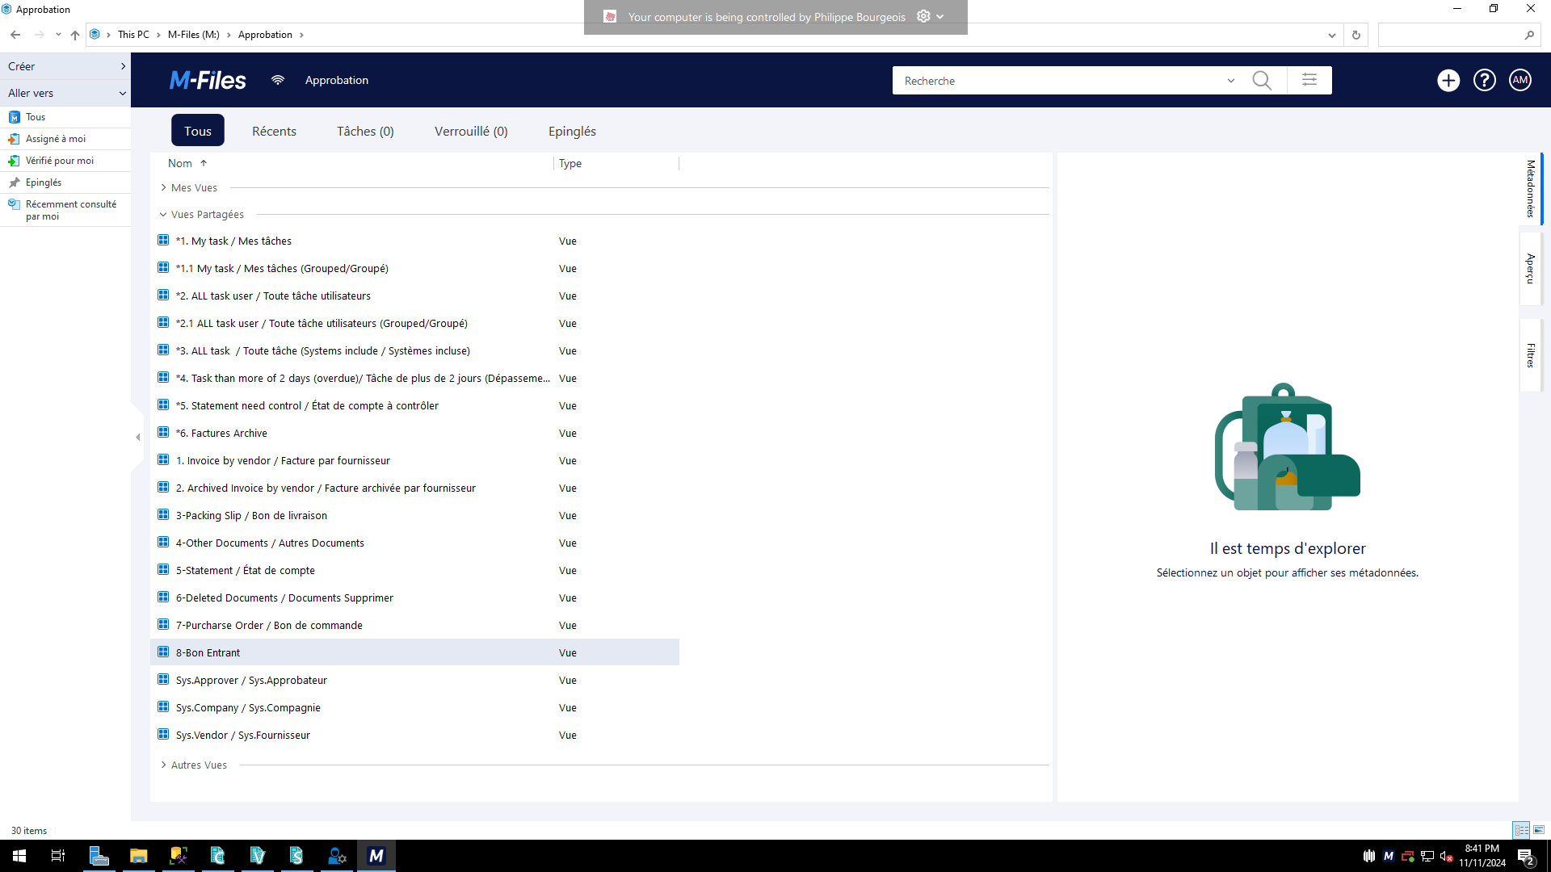Select *5. Statement need control view row
This screenshot has width=1551, height=872.
click(x=414, y=405)
